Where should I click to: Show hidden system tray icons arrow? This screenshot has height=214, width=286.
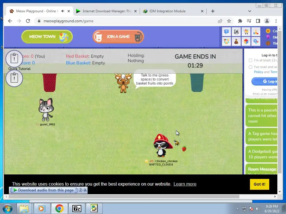pyautogui.click(x=237, y=209)
